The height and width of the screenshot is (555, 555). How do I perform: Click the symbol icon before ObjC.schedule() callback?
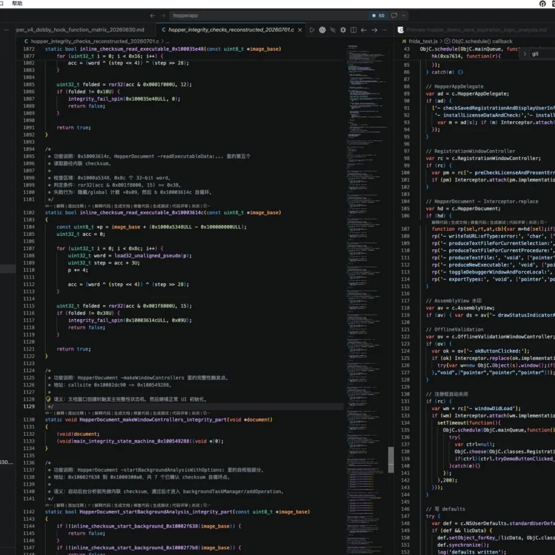tap(447, 41)
